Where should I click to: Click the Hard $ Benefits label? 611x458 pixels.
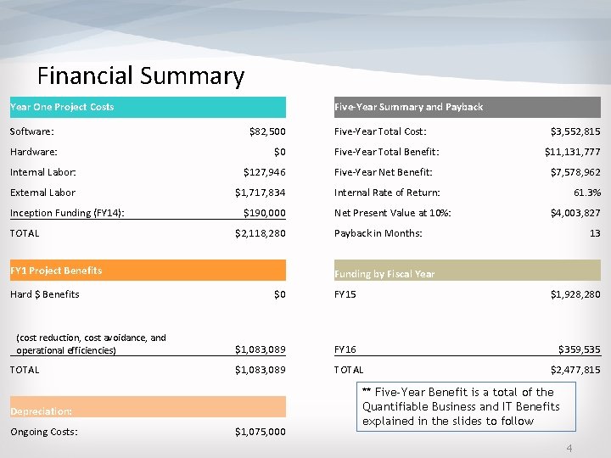click(x=45, y=294)
